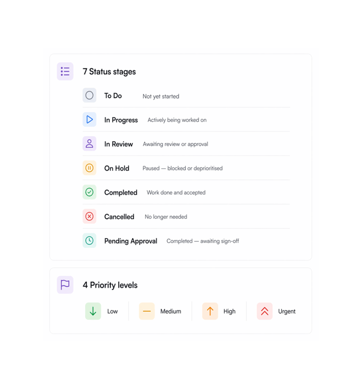Select the Low priority down-arrow icon
This screenshot has height=389, width=362.
[93, 311]
